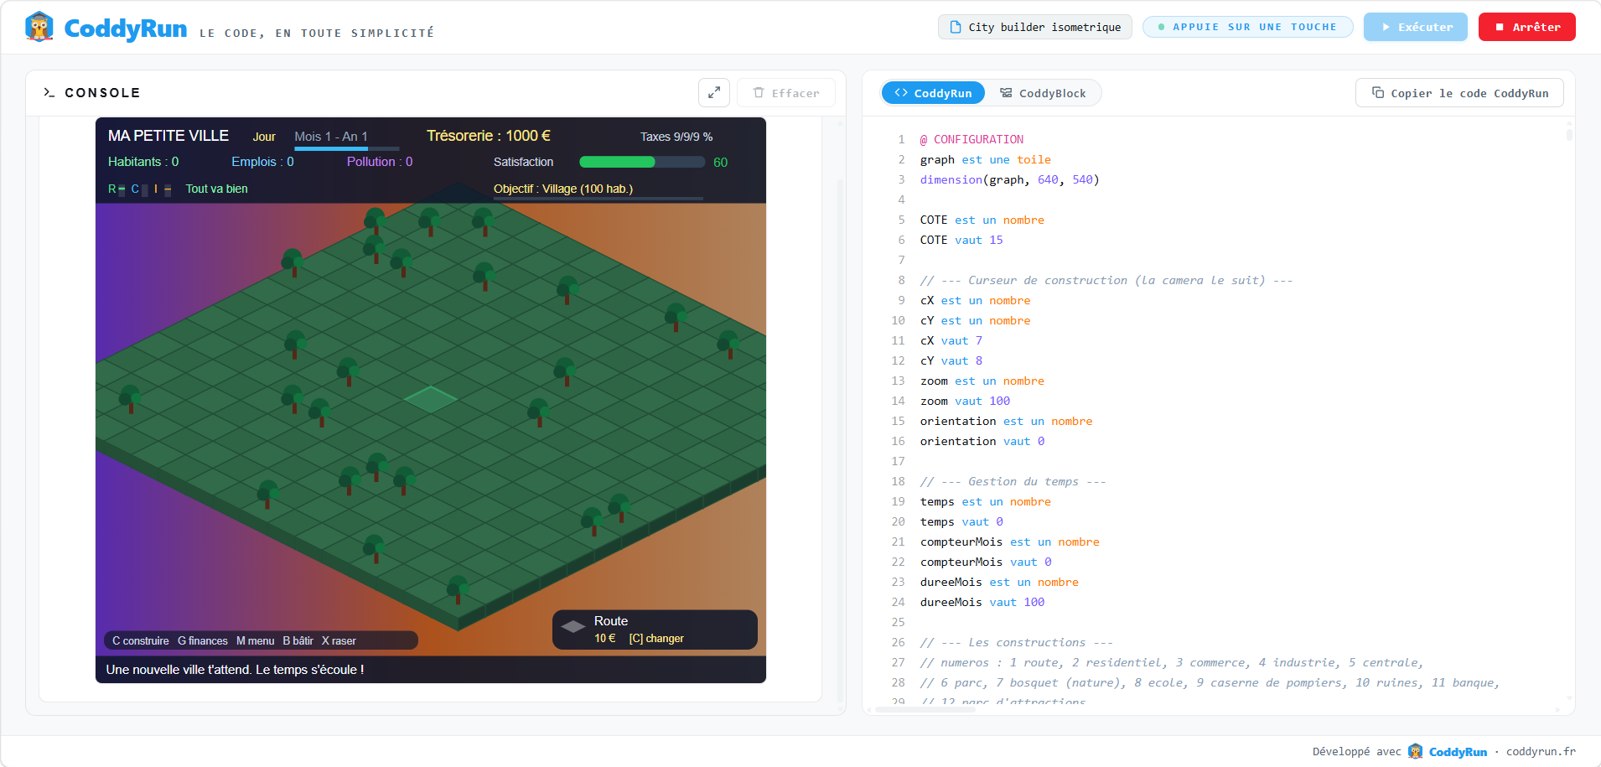Click the Appuie sur une touche status pill

[x=1248, y=27]
